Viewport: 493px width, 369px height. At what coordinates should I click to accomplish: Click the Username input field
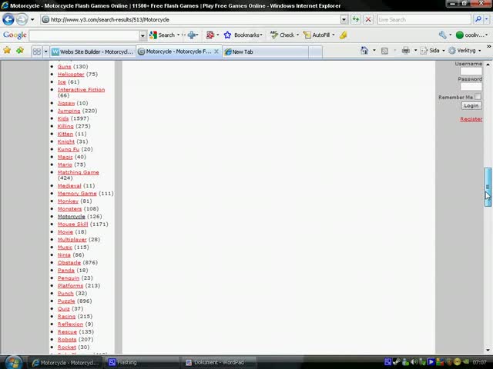(x=471, y=71)
